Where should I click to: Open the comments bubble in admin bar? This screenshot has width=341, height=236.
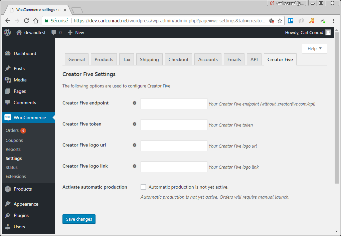pyautogui.click(x=56, y=33)
